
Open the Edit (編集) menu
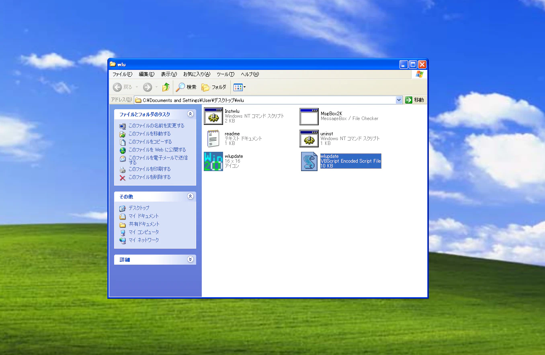(x=146, y=74)
